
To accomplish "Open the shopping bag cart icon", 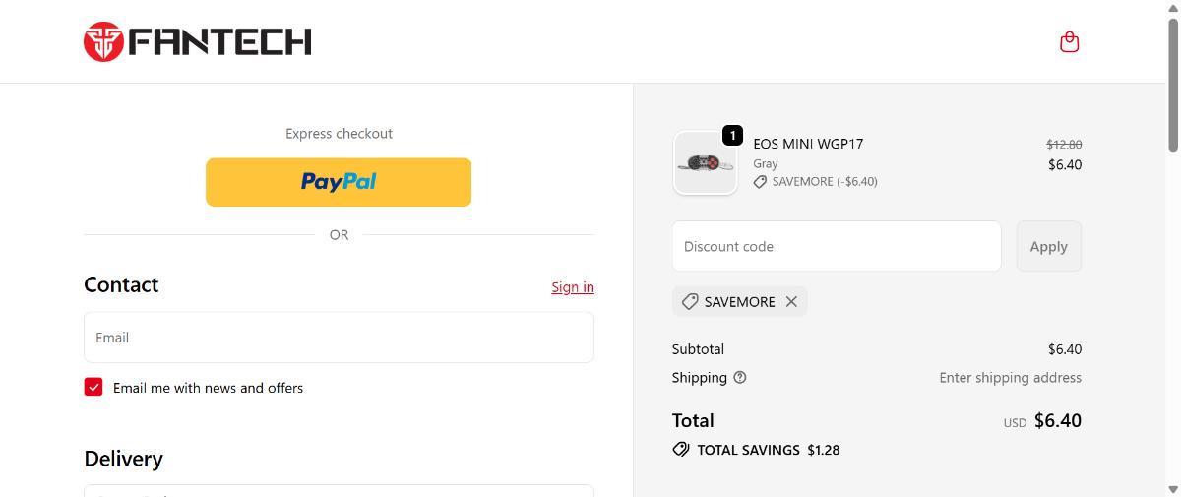I will pos(1069,41).
